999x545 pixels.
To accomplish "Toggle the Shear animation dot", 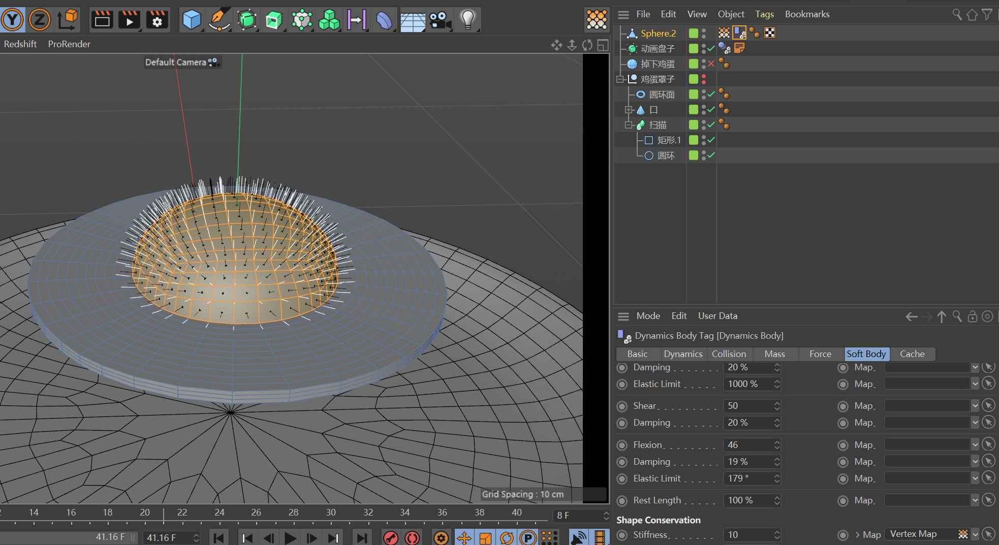I will tap(622, 406).
